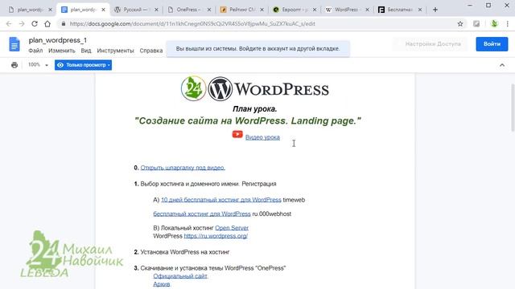Go forward in browser history
This screenshot has width=515, height=289.
coord(22,23)
